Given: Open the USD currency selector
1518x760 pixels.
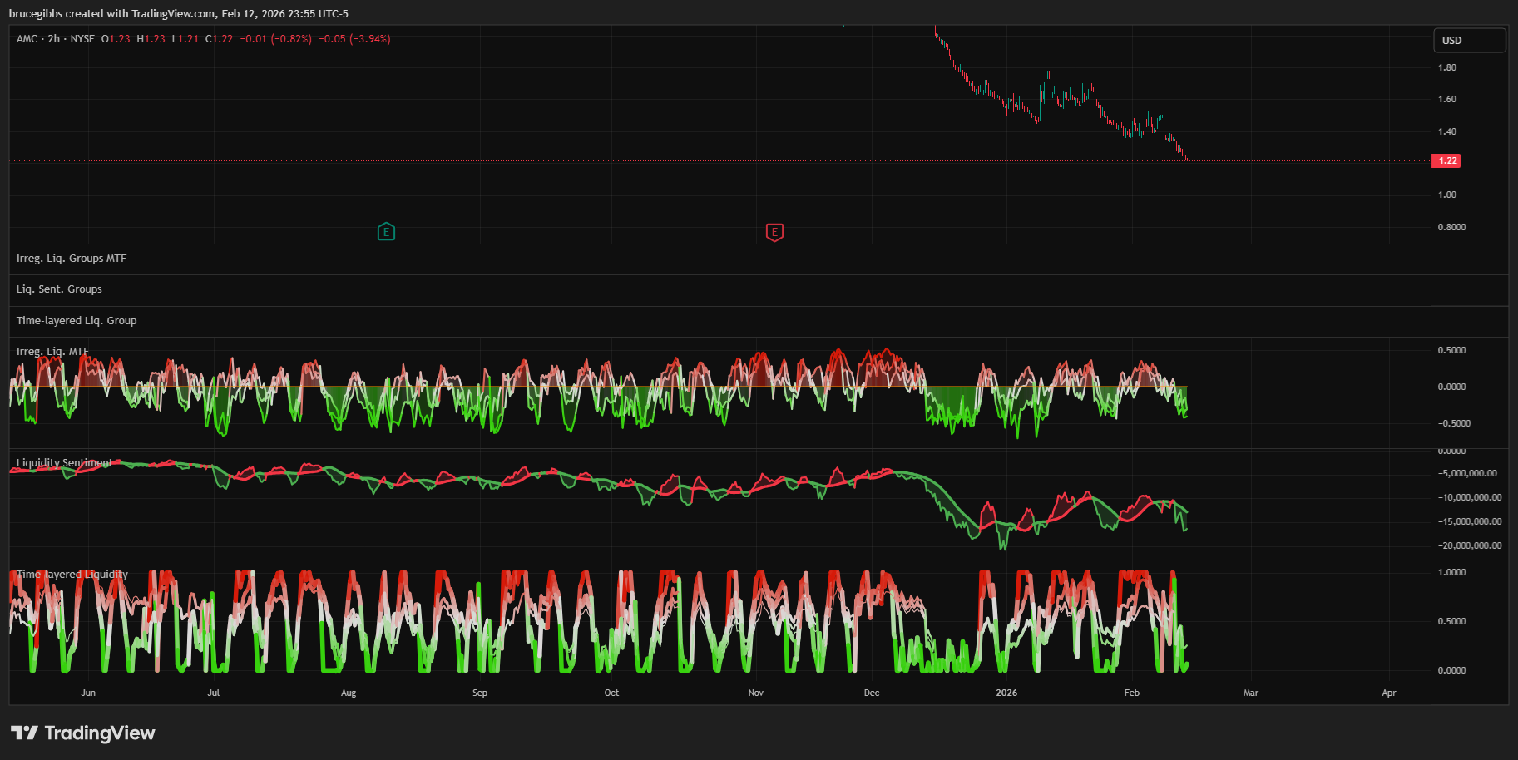Looking at the screenshot, I should [1469, 40].
